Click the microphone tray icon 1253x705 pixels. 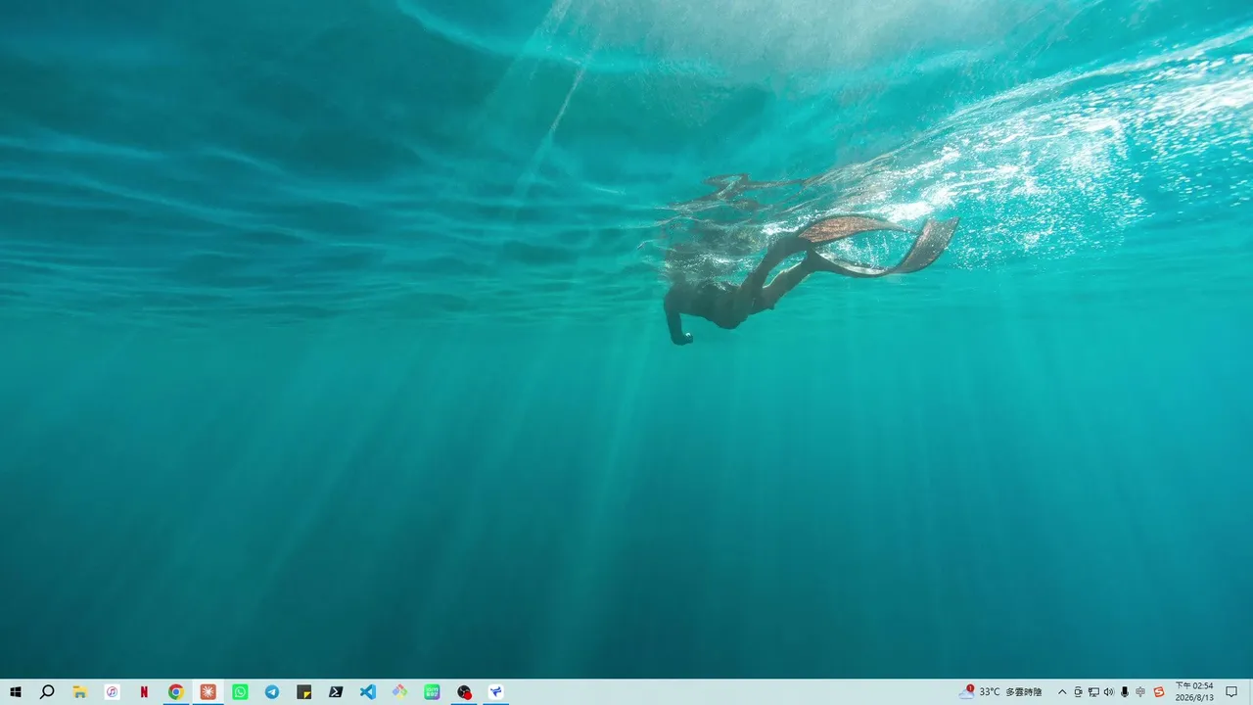tap(1125, 692)
